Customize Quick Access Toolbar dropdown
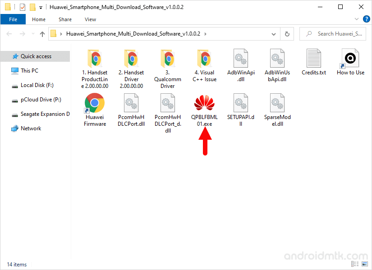This screenshot has height=270, width=372. tap(41, 8)
